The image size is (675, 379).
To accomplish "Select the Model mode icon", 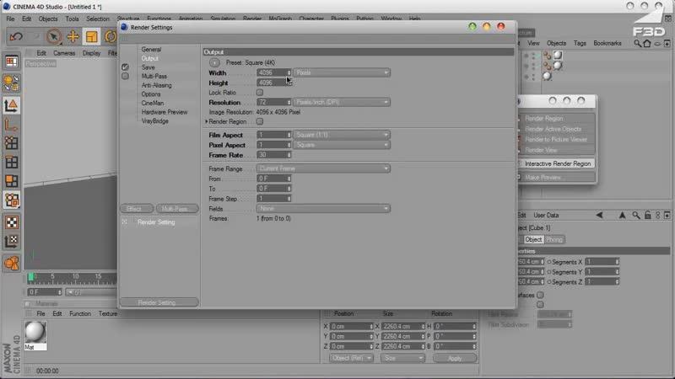I will [x=12, y=106].
